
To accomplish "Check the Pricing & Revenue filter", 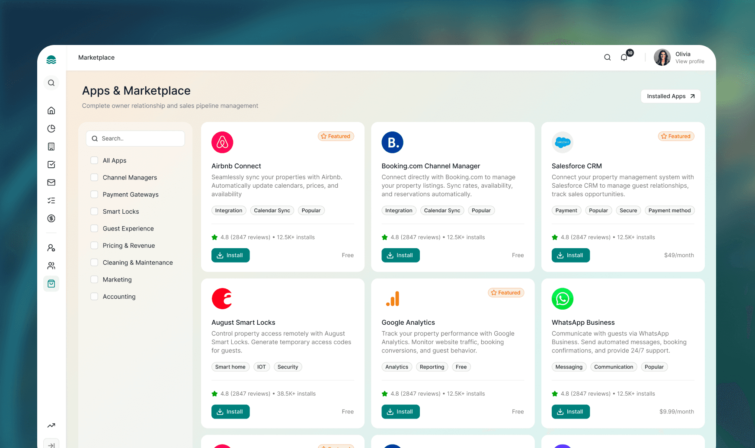I will [94, 246].
